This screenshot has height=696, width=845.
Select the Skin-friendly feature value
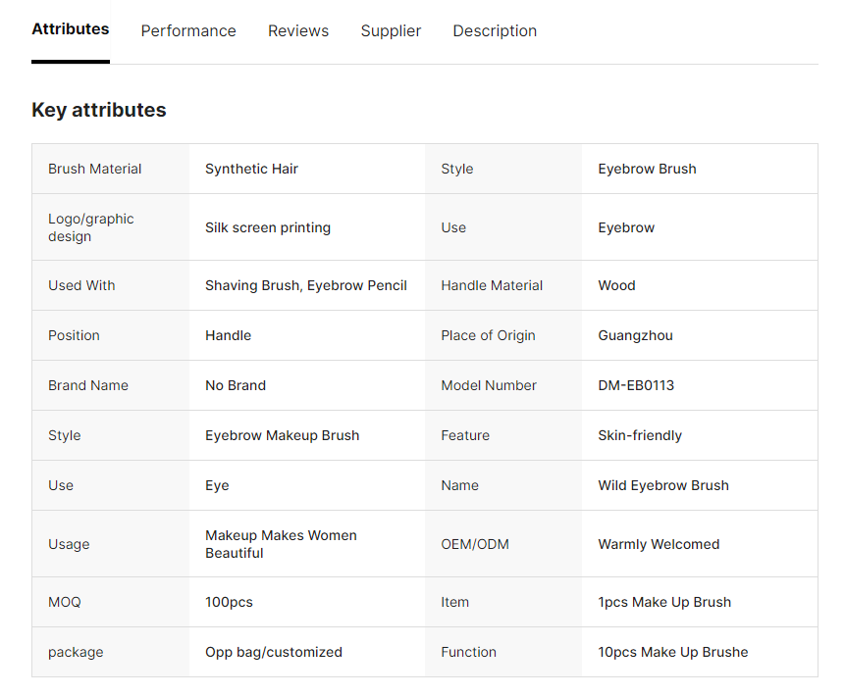[640, 435]
